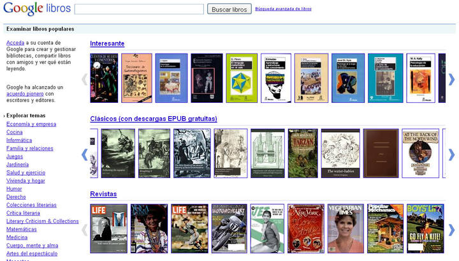
Task: Click the Buscar libros button
Action: click(229, 9)
